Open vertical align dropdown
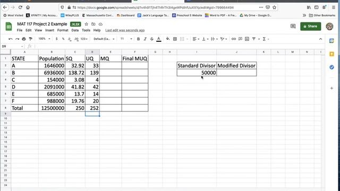 (x=205, y=39)
